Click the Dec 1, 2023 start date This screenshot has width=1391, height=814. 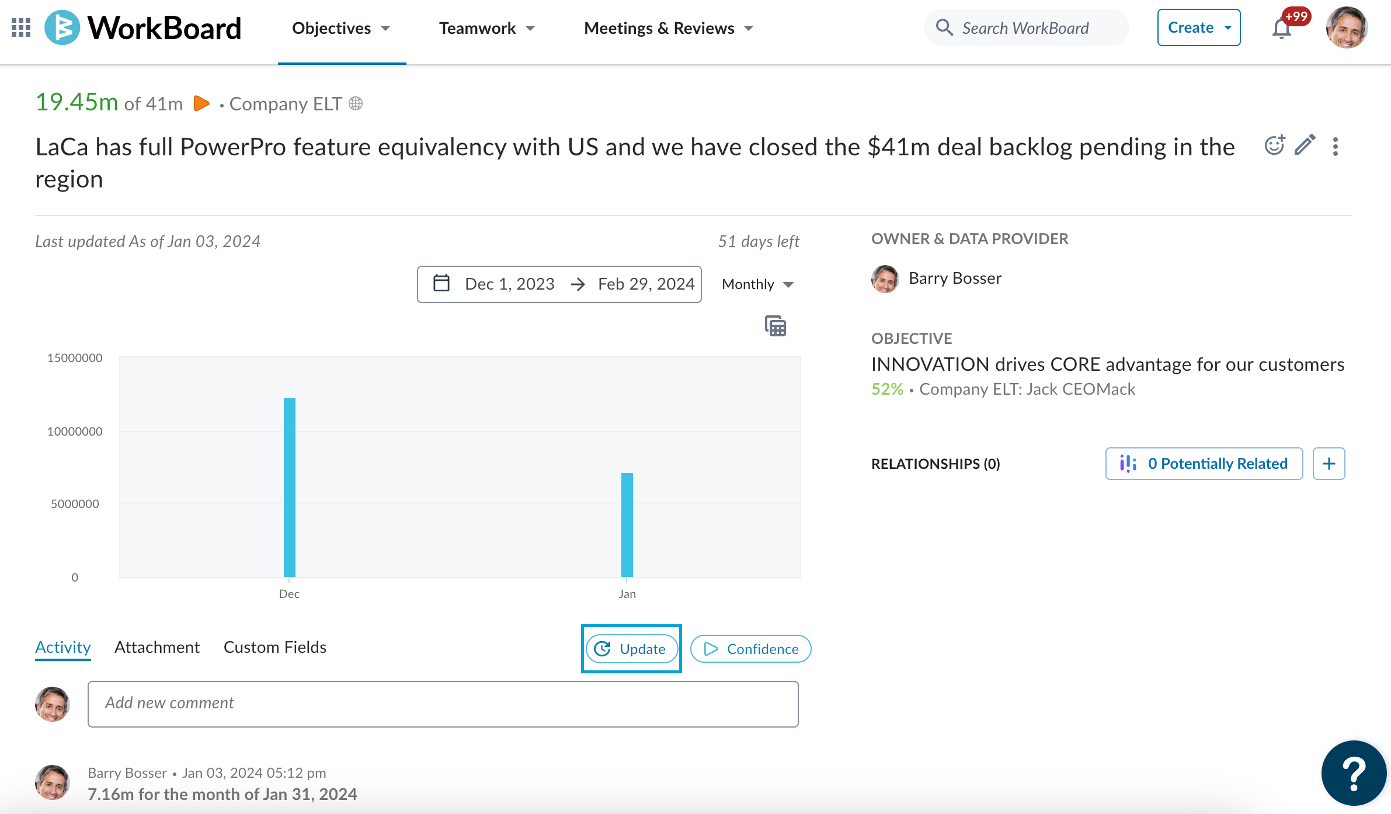pos(510,284)
